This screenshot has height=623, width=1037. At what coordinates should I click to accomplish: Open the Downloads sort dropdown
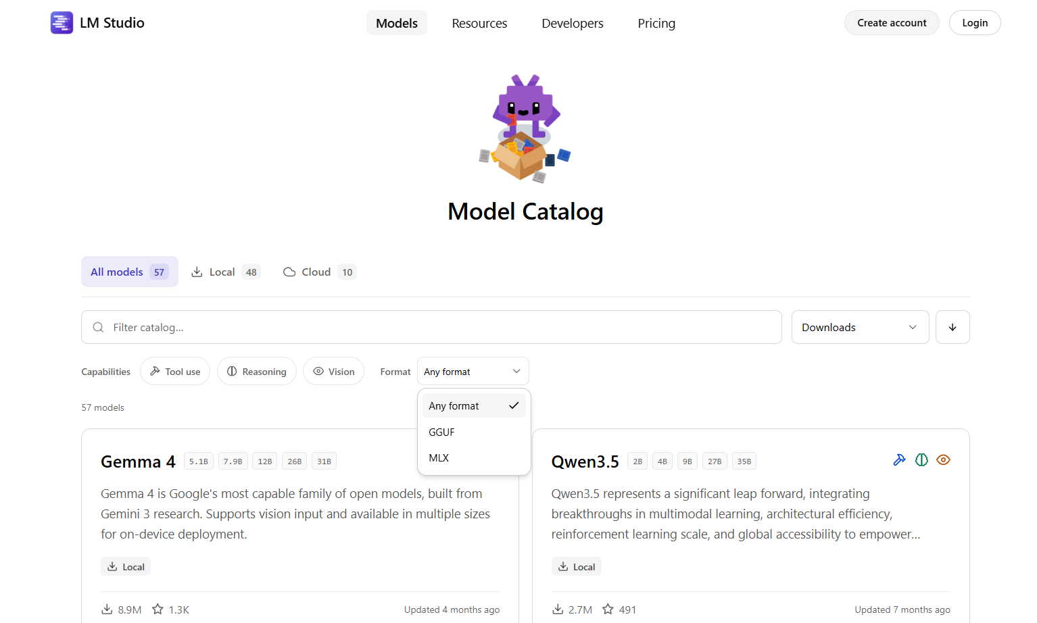[860, 327]
